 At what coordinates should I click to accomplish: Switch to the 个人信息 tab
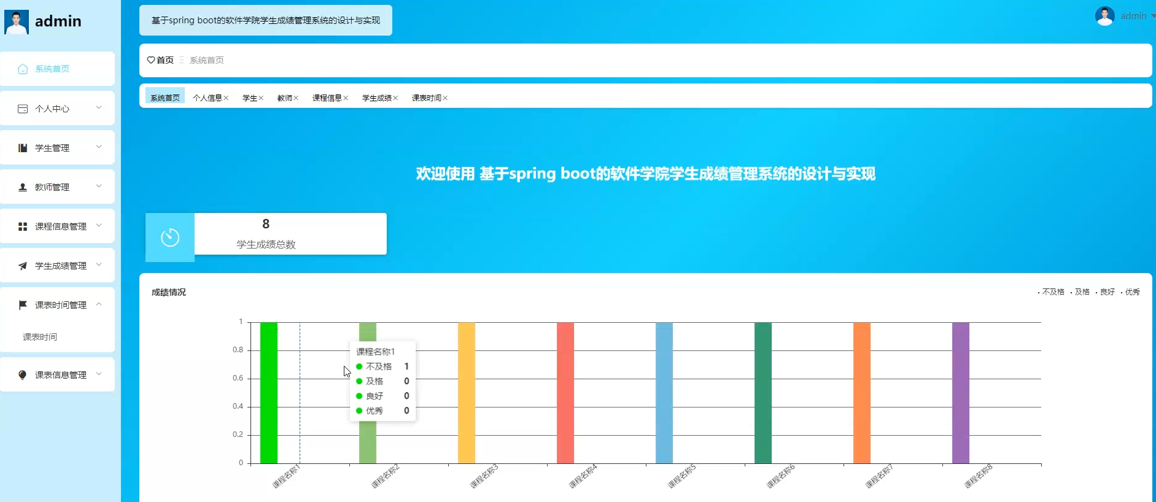tap(208, 98)
